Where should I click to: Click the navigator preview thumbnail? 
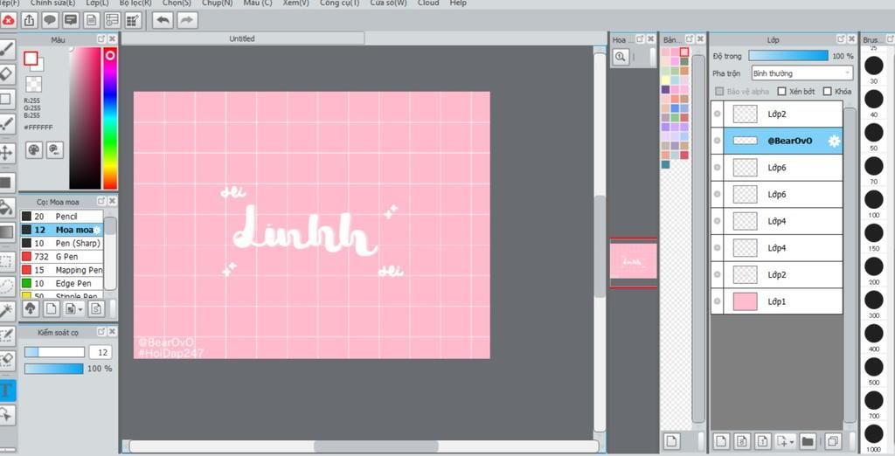click(x=633, y=263)
